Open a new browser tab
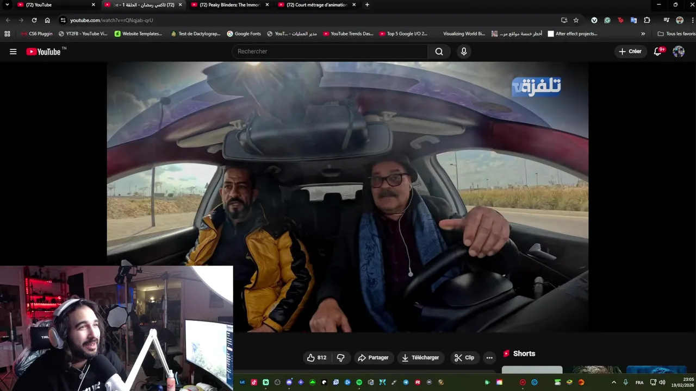 coord(367,5)
